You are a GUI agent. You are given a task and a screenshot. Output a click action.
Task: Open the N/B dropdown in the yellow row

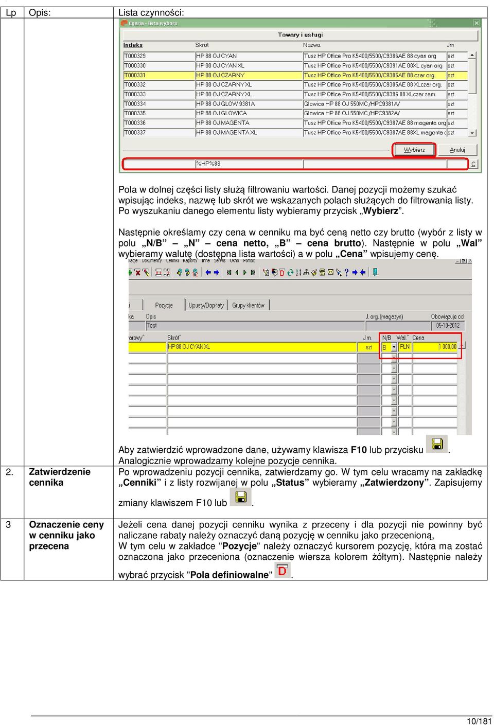tap(394, 347)
